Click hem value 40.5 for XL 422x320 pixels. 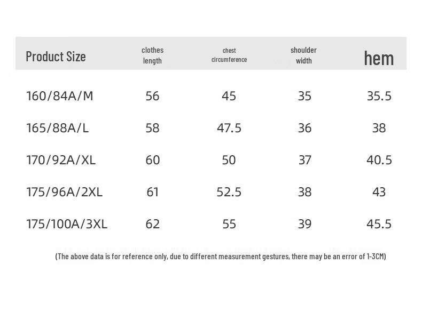tap(379, 160)
